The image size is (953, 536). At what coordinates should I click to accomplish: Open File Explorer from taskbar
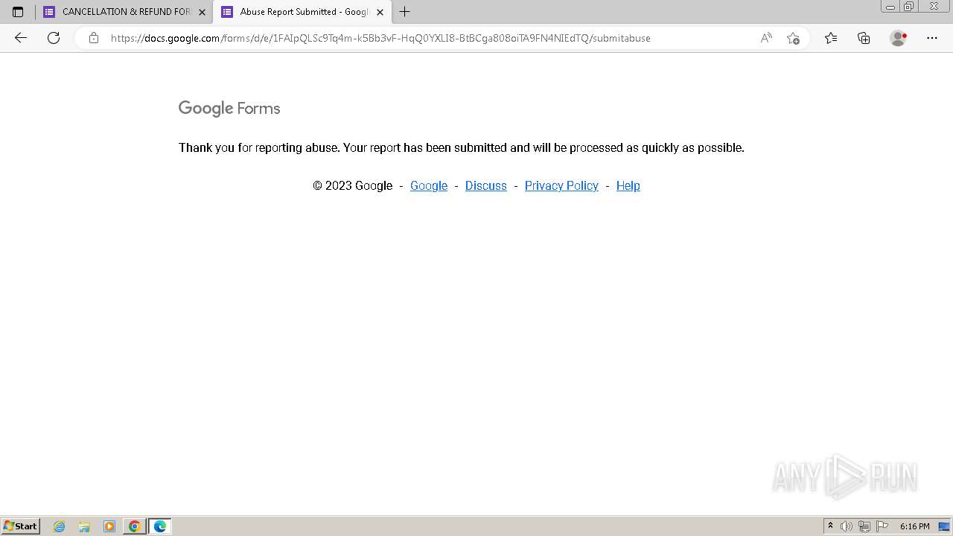pyautogui.click(x=84, y=526)
